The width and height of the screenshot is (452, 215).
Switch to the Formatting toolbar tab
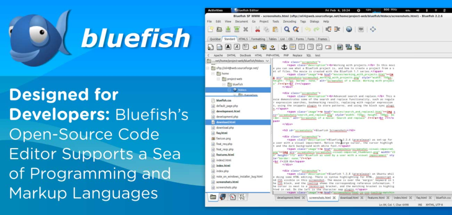tap(258, 39)
